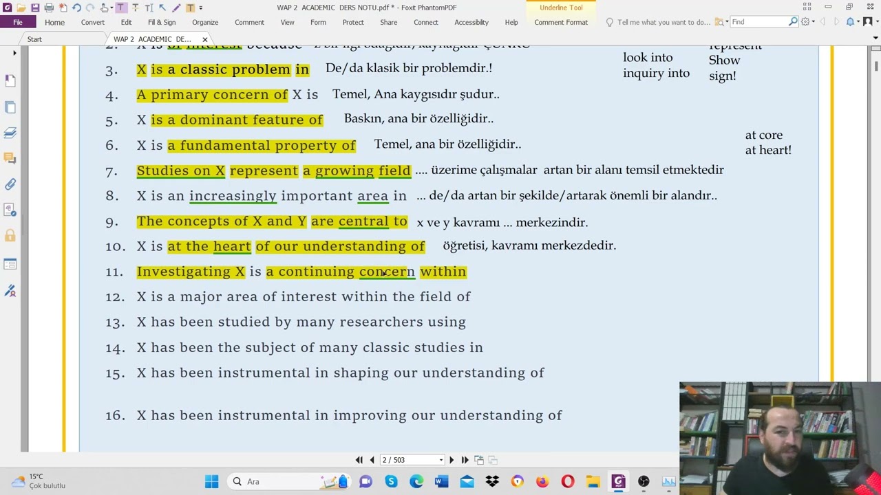Click the note text 'at core'
The height and width of the screenshot is (495, 881).
point(764,135)
